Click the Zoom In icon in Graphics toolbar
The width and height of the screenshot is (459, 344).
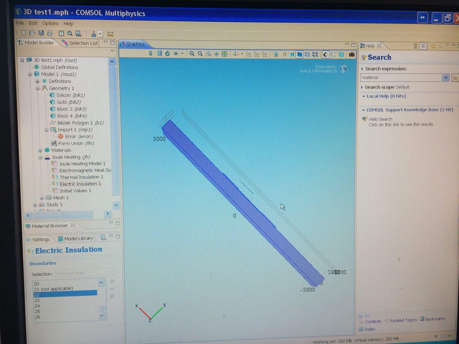point(192,54)
